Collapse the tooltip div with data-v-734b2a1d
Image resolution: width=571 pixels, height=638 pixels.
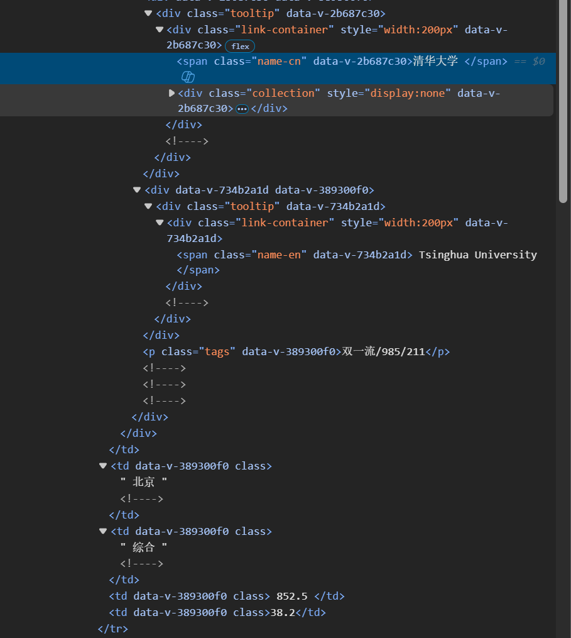(148, 206)
